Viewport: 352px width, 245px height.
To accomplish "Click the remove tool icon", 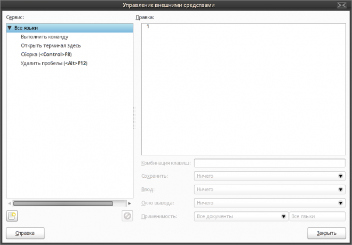I will tap(127, 216).
